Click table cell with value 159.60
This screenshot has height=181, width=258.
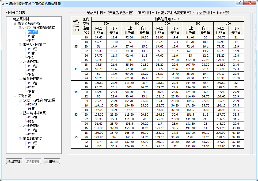[x=221, y=83]
